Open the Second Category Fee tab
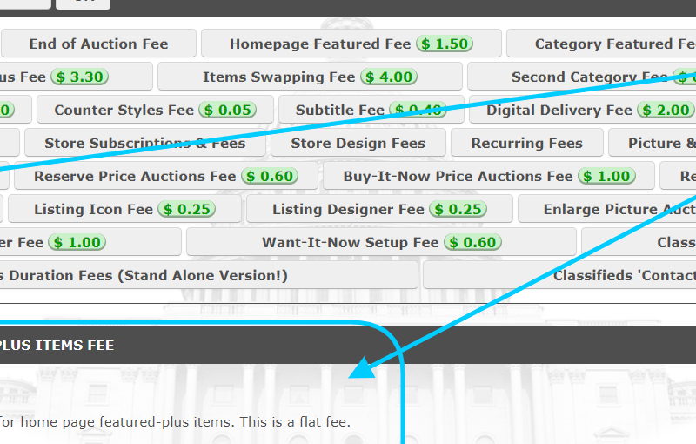 click(x=582, y=77)
